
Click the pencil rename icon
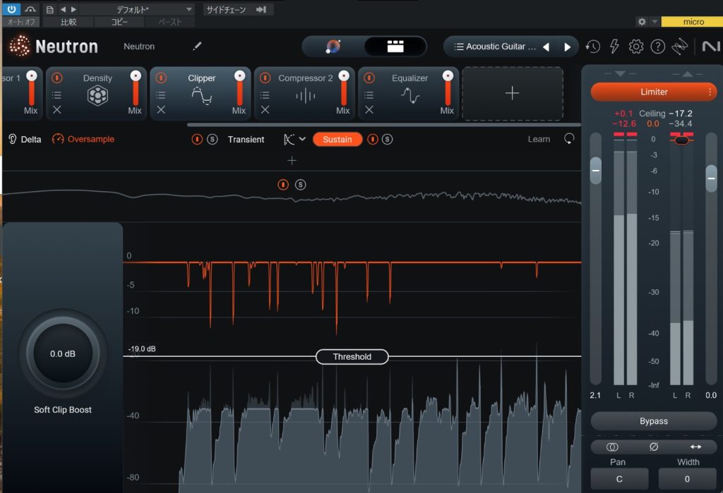197,47
